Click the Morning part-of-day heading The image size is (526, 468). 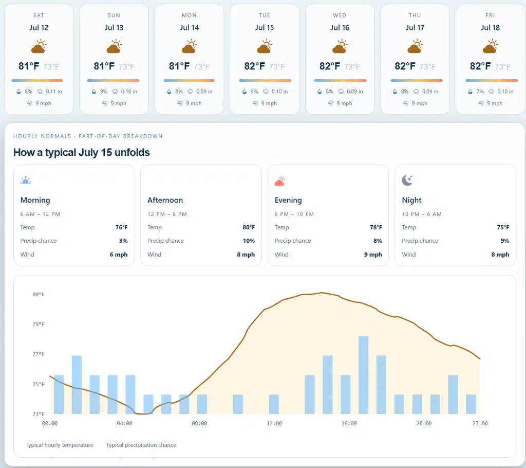pyautogui.click(x=35, y=200)
